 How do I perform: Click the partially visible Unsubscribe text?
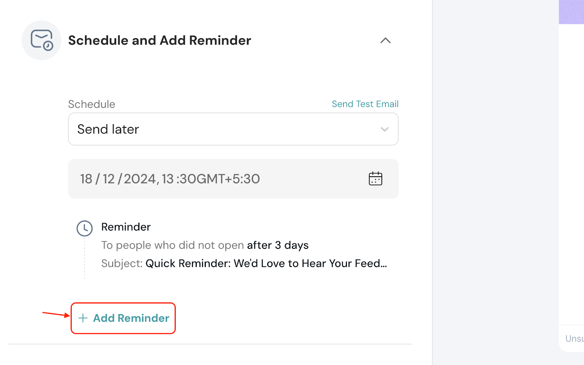[574, 339]
